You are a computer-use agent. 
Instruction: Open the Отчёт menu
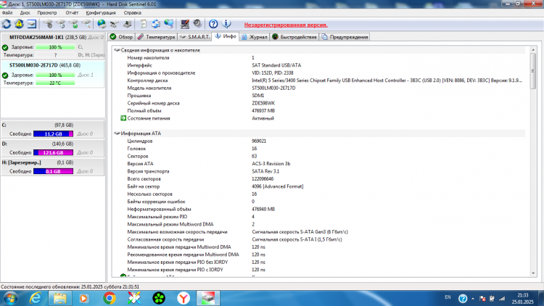72,12
